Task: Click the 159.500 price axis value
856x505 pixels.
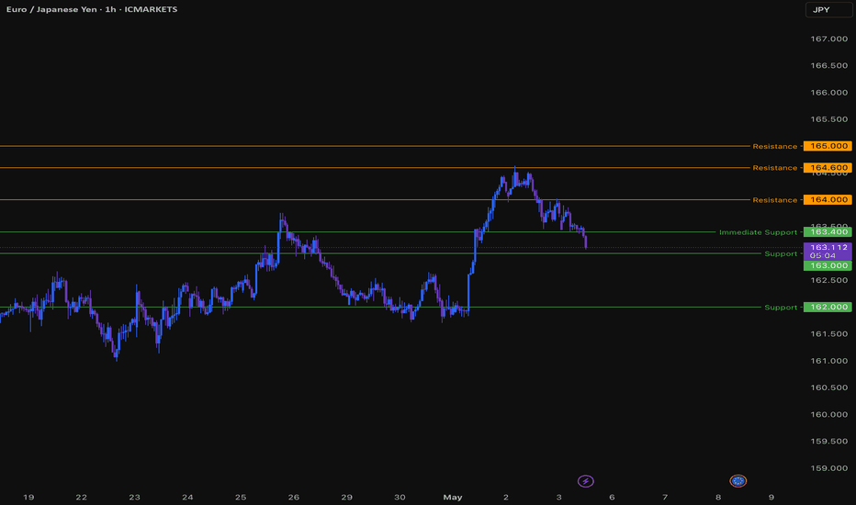Action: point(828,441)
